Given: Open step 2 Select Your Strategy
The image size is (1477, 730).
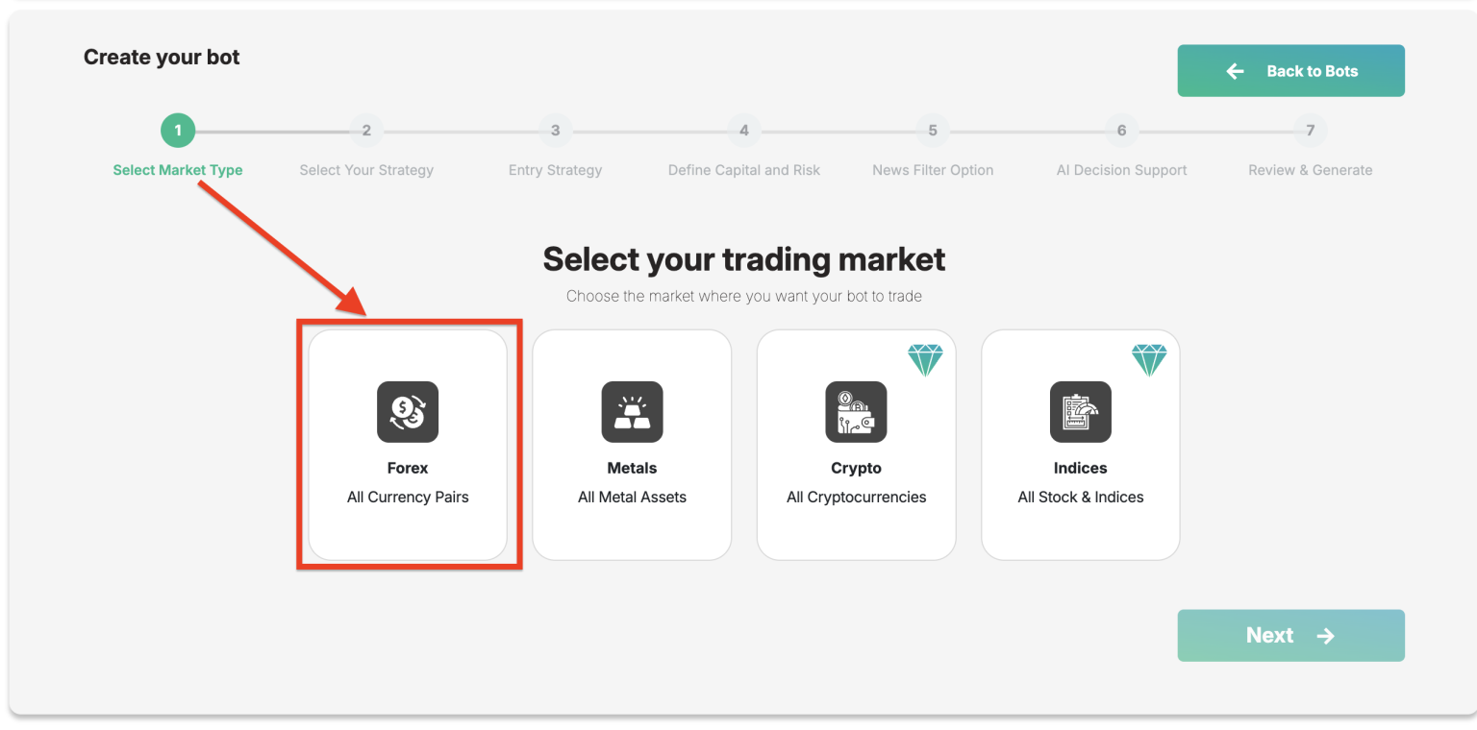Looking at the screenshot, I should [366, 131].
